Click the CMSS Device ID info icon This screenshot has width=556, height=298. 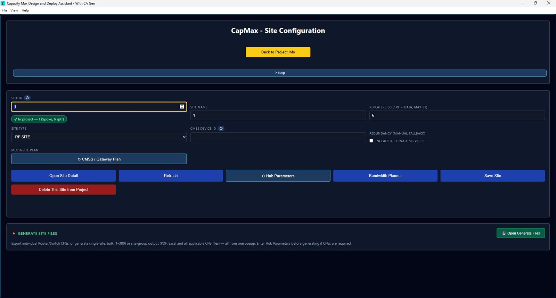pyautogui.click(x=221, y=128)
